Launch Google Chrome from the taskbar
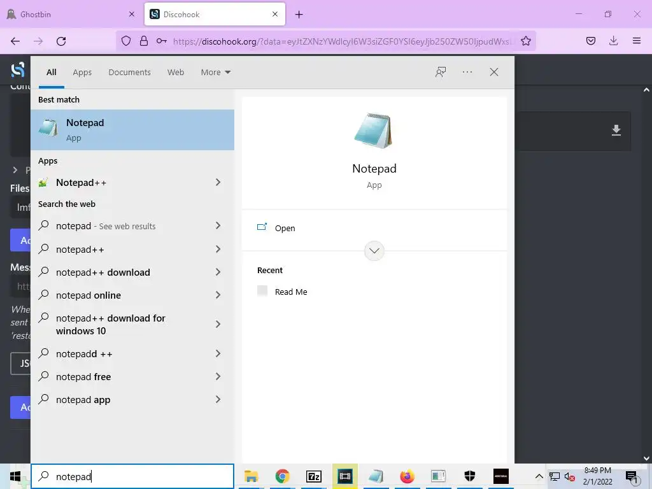This screenshot has height=489, width=652. coord(282,476)
